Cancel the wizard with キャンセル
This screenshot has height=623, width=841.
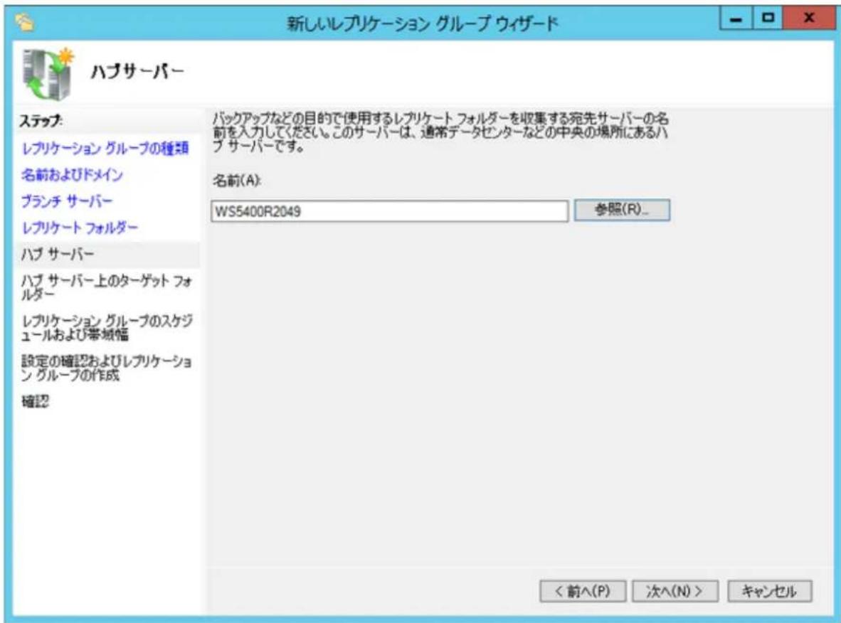(x=769, y=591)
